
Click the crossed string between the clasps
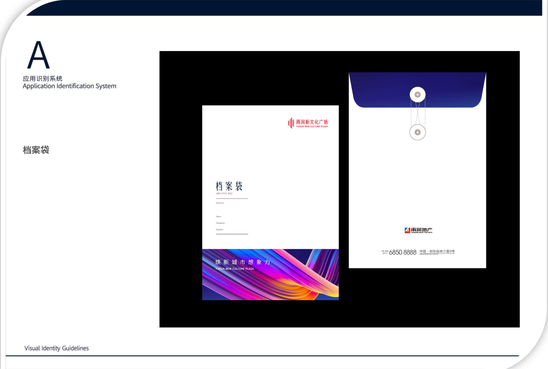[x=418, y=113]
